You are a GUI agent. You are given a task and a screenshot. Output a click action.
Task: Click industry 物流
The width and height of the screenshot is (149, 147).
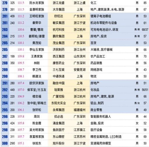click(94, 76)
